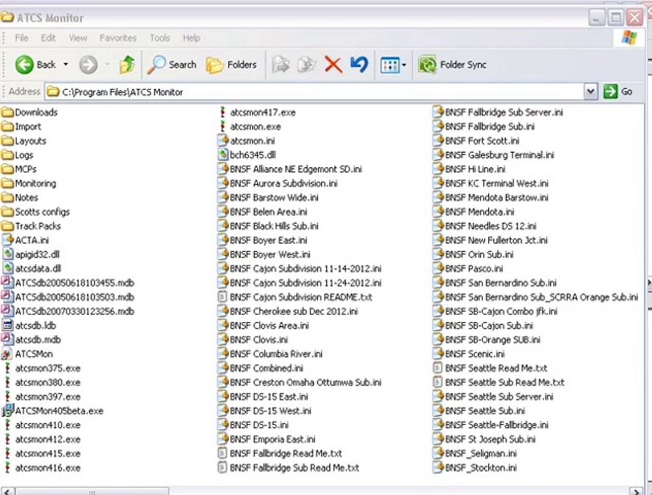Select ATCSMon405beta.exe installer
652x495 pixels.
point(53,411)
